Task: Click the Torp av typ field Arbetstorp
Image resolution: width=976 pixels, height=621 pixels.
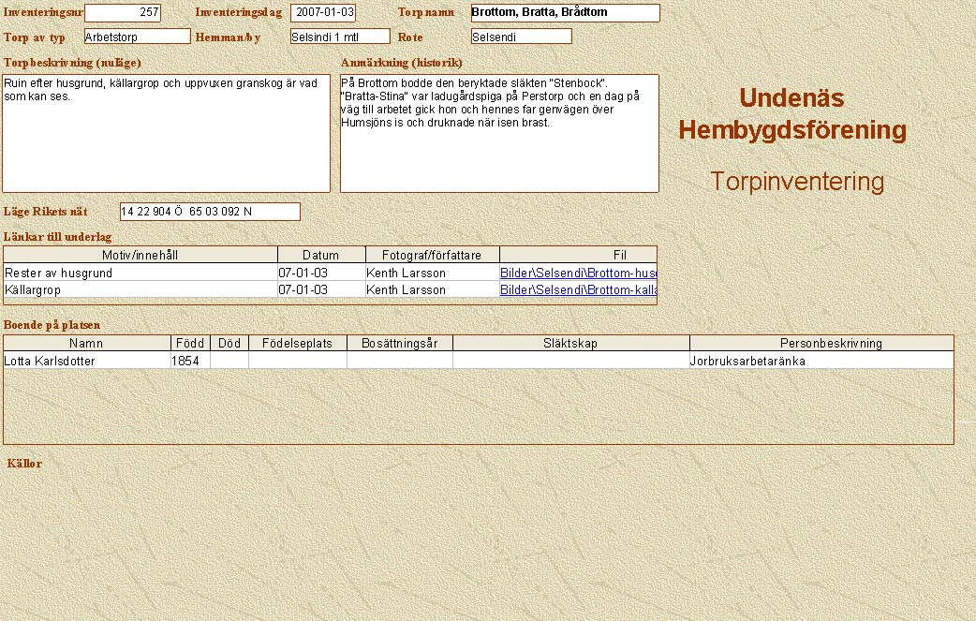Action: [x=137, y=37]
